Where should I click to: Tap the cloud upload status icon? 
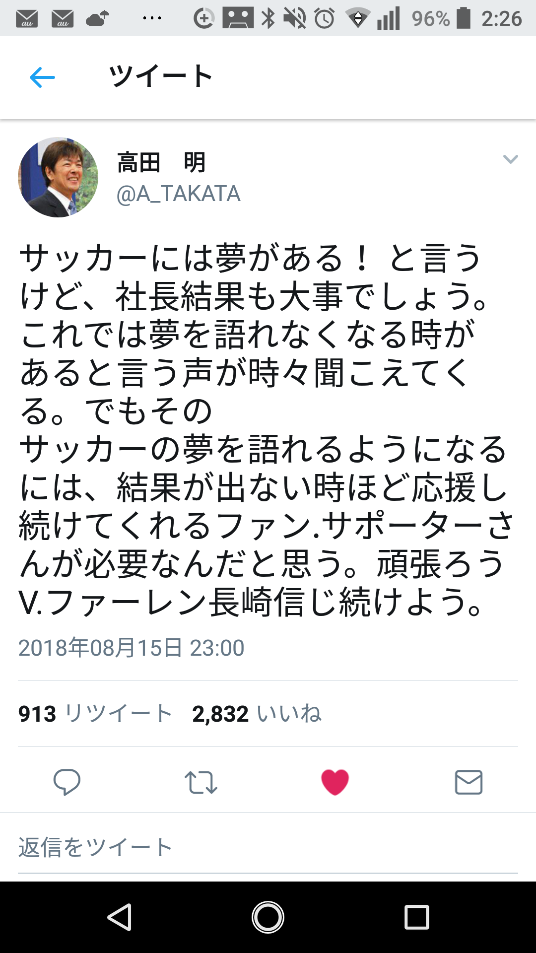click(x=97, y=19)
